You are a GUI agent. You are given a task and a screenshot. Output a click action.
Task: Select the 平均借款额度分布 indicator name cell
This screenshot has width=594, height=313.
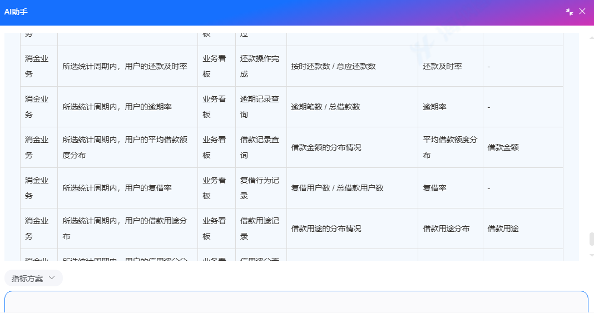pyautogui.click(x=450, y=147)
